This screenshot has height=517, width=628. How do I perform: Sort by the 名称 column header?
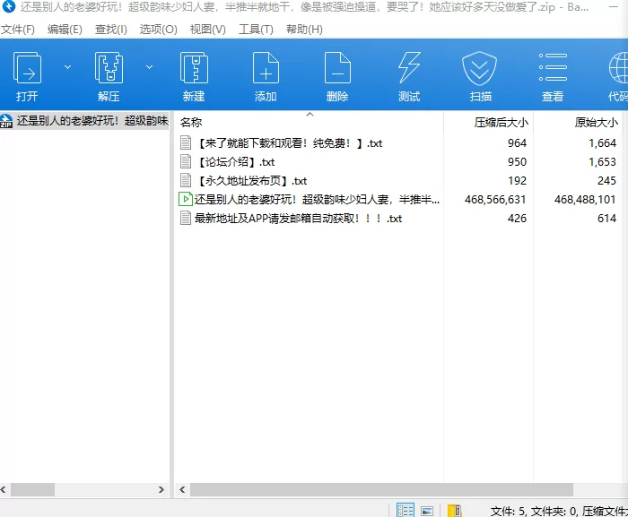point(191,123)
